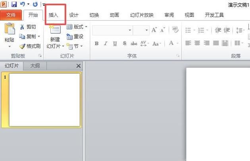
Task: Open the 字体 font dialog launcher
Action: pyautogui.click(x=178, y=56)
